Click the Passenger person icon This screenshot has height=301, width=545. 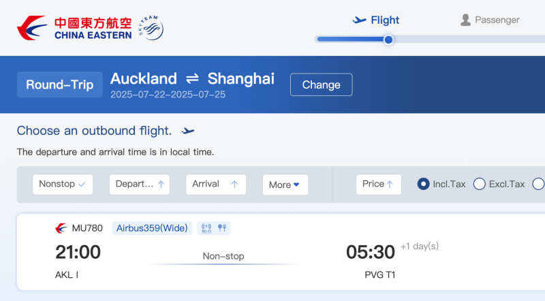(465, 20)
